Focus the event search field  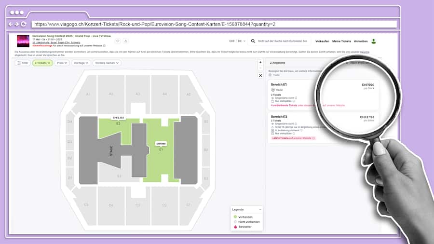coord(282,41)
